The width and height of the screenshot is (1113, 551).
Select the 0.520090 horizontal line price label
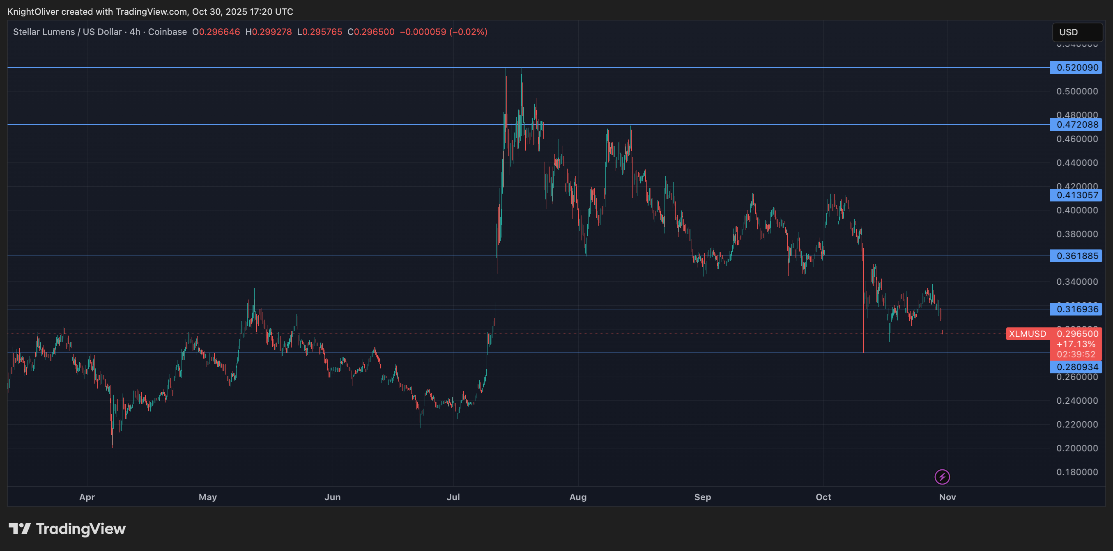tap(1076, 67)
